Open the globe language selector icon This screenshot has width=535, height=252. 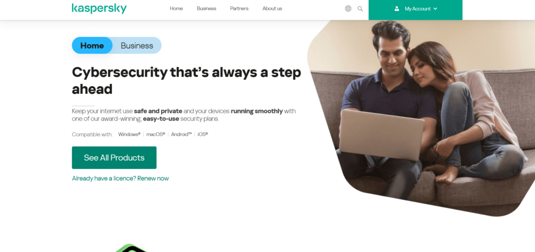click(348, 8)
